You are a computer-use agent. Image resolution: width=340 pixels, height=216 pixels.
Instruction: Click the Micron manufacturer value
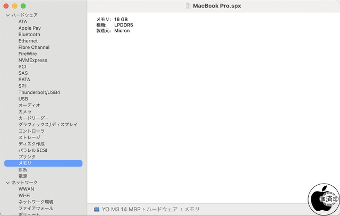point(122,31)
